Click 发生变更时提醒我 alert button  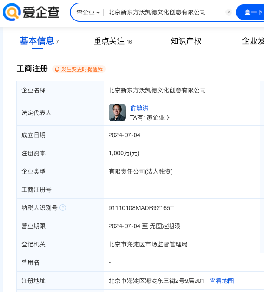click(79, 69)
